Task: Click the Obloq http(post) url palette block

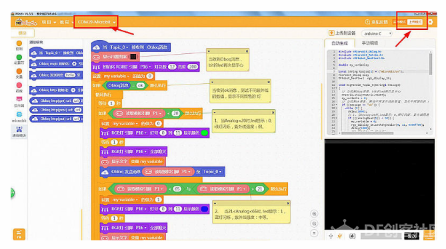Action: click(x=57, y=110)
